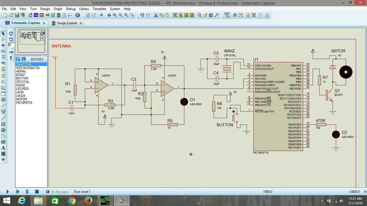Open the Library menu
Screen dimensions: 367x206
pos(84,9)
